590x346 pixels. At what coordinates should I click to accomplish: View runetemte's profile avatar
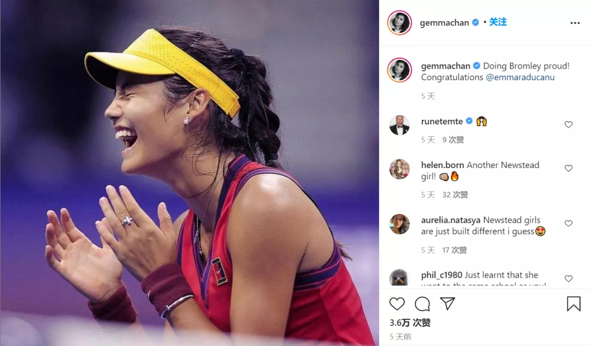[x=399, y=125]
